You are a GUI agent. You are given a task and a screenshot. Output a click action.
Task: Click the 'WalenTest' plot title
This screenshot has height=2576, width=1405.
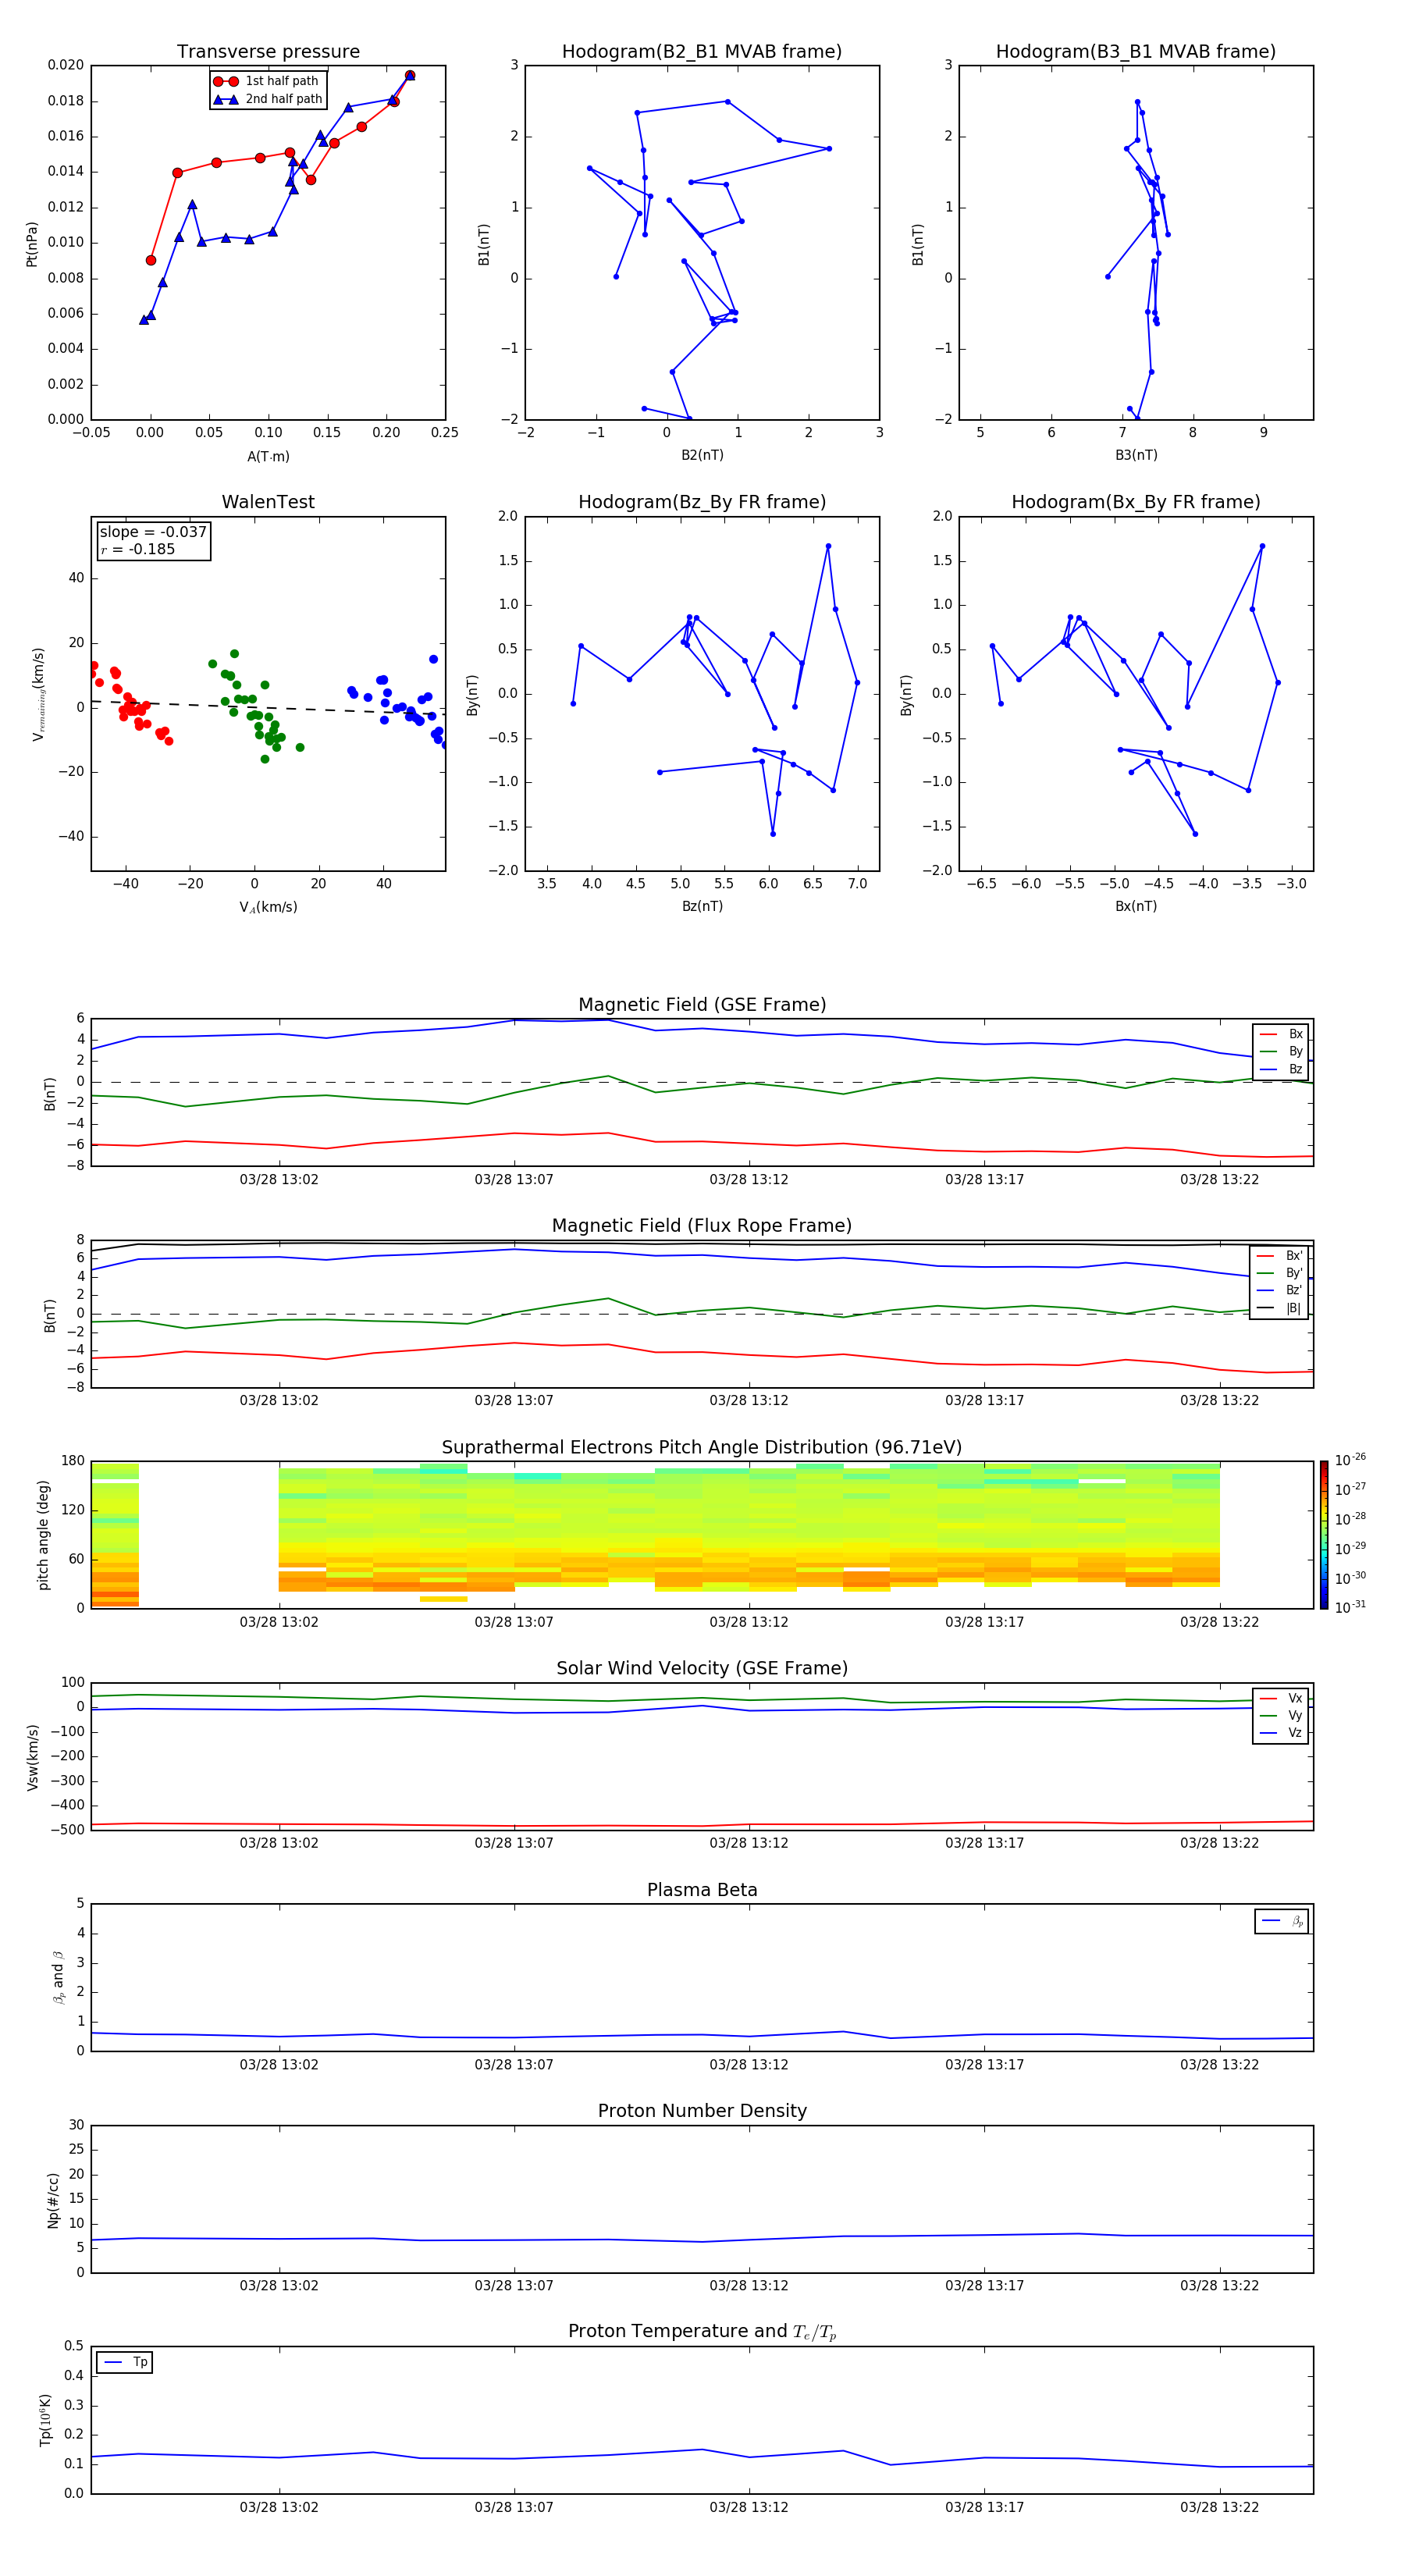pos(268,502)
